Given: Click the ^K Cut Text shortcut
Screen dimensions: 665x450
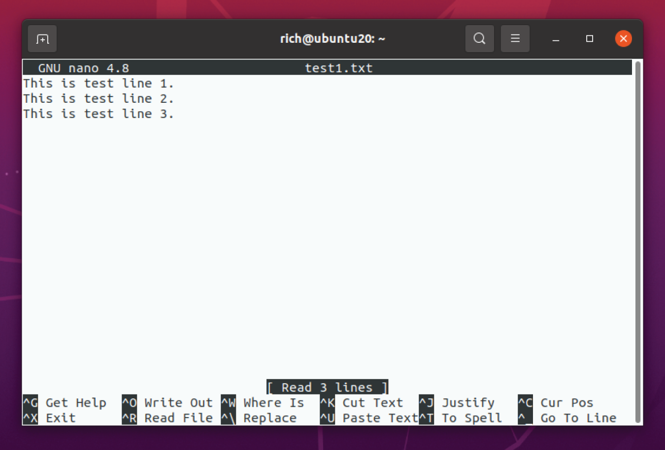Looking at the screenshot, I should coord(362,403).
